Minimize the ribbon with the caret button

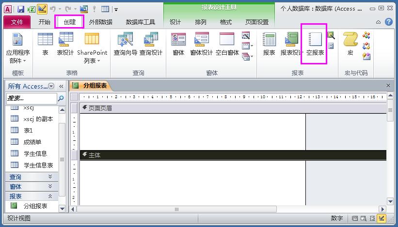tap(378, 22)
